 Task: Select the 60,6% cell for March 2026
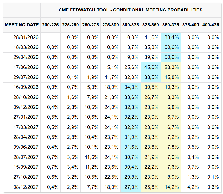tap(171, 47)
